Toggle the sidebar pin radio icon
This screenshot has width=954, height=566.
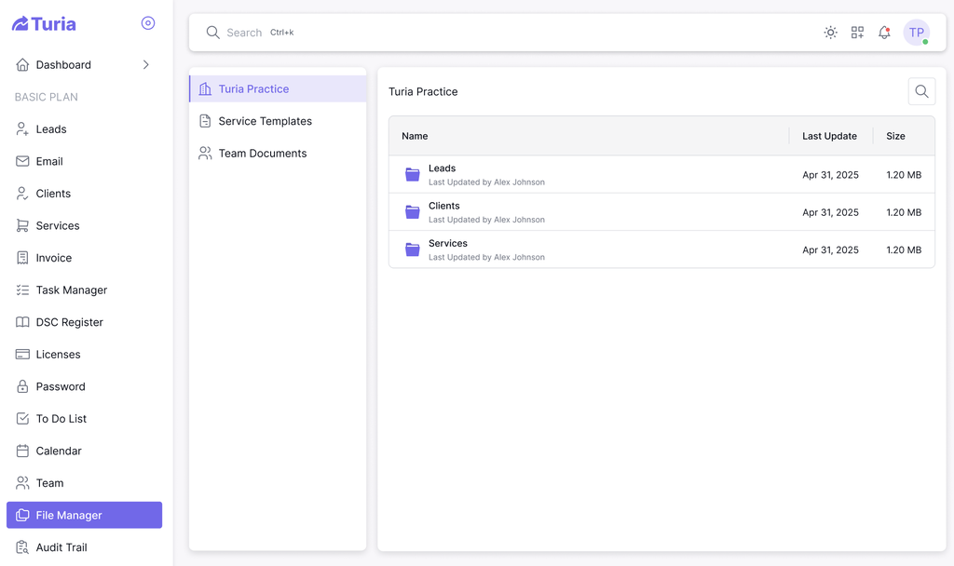tap(148, 23)
